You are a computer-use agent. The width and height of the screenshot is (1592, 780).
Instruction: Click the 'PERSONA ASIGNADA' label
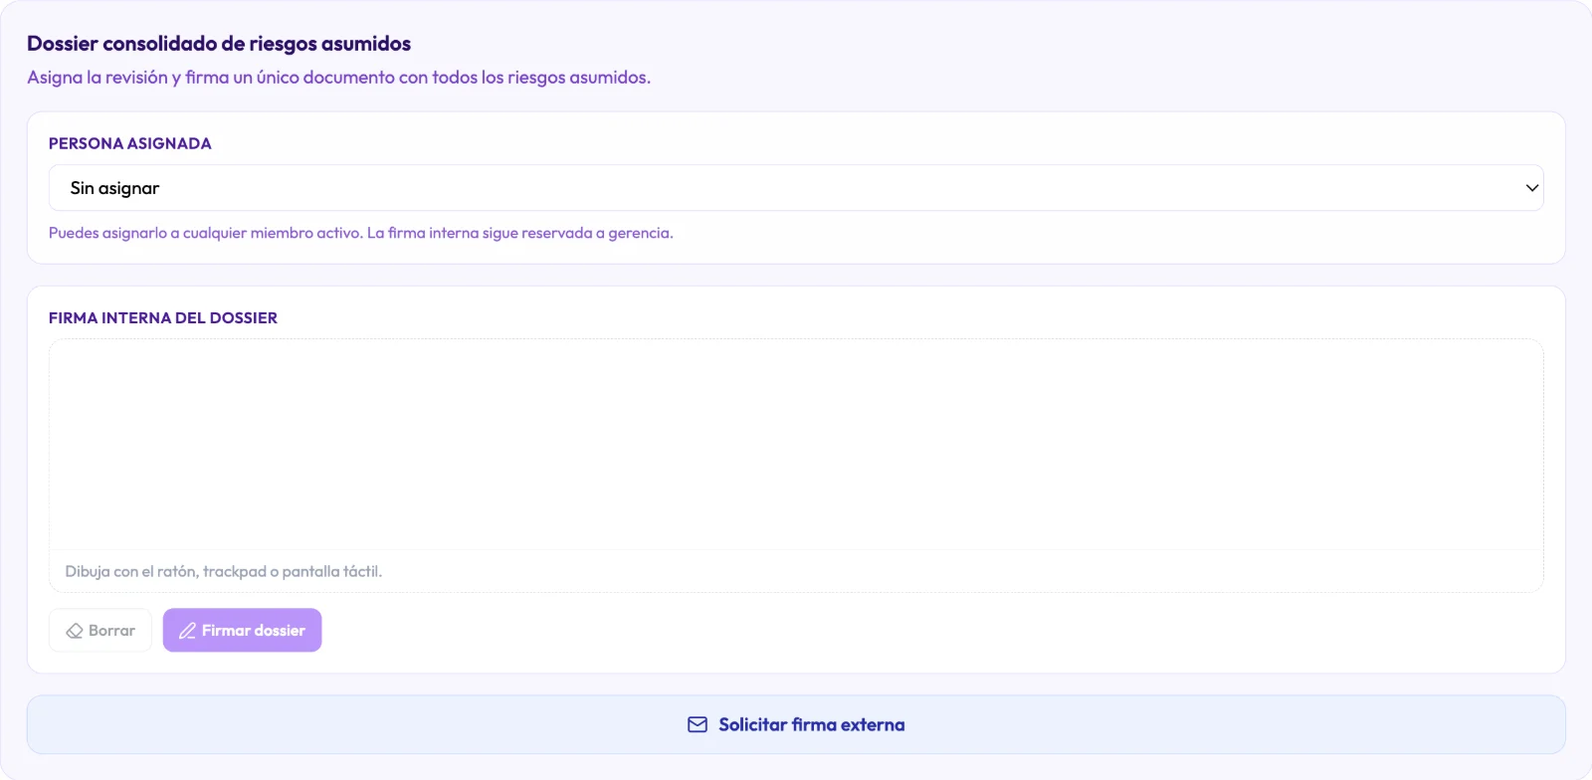[x=130, y=143]
